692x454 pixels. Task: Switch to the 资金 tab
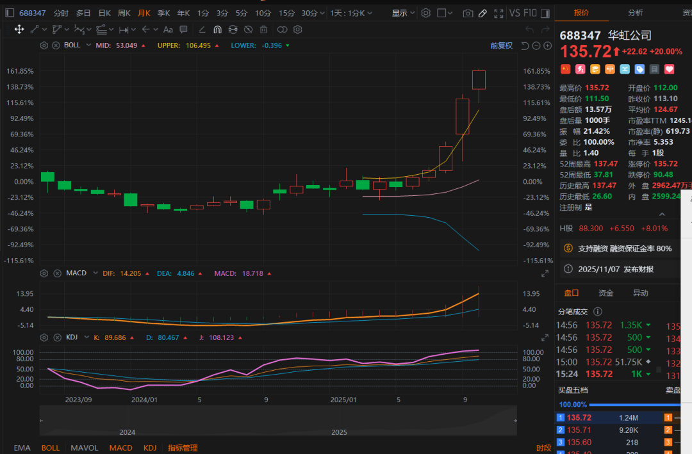605,293
